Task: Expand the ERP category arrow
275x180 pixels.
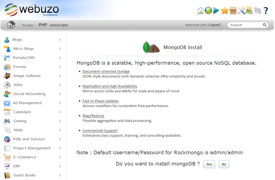Action: click(60, 166)
